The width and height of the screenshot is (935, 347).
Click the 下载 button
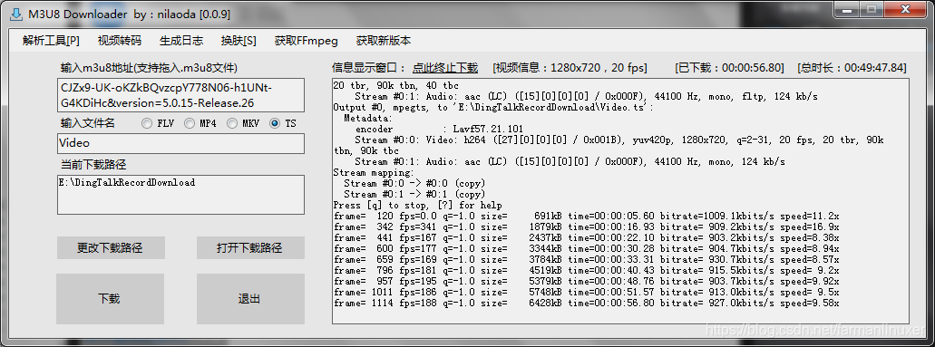tap(110, 299)
